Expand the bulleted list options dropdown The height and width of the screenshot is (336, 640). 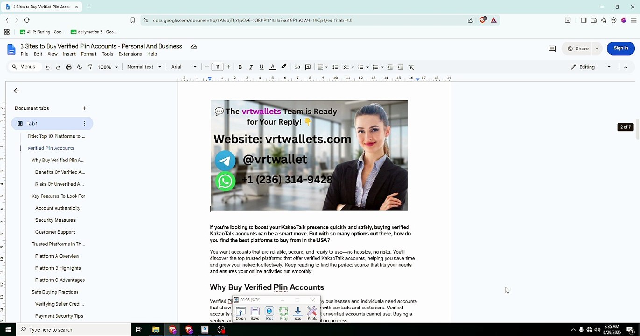[x=368, y=67]
